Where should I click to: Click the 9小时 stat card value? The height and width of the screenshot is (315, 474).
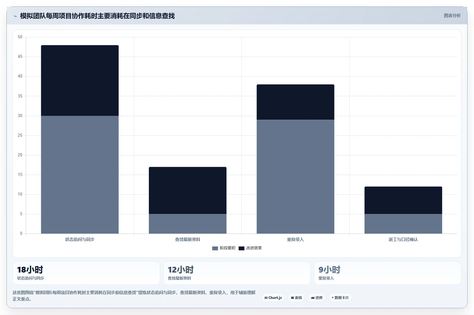coord(329,270)
